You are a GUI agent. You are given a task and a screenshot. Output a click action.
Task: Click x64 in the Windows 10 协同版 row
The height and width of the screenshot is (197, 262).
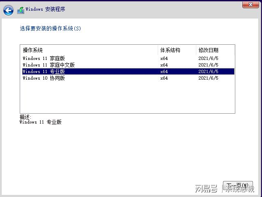pos(164,78)
